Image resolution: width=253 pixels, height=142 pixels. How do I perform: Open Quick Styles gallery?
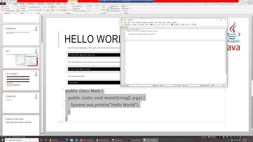point(108,9)
